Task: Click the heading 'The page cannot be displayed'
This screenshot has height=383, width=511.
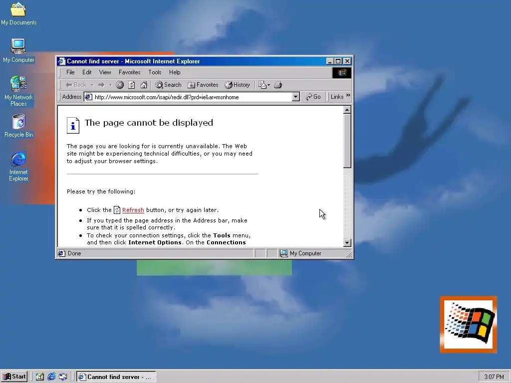Action: pyautogui.click(x=149, y=123)
